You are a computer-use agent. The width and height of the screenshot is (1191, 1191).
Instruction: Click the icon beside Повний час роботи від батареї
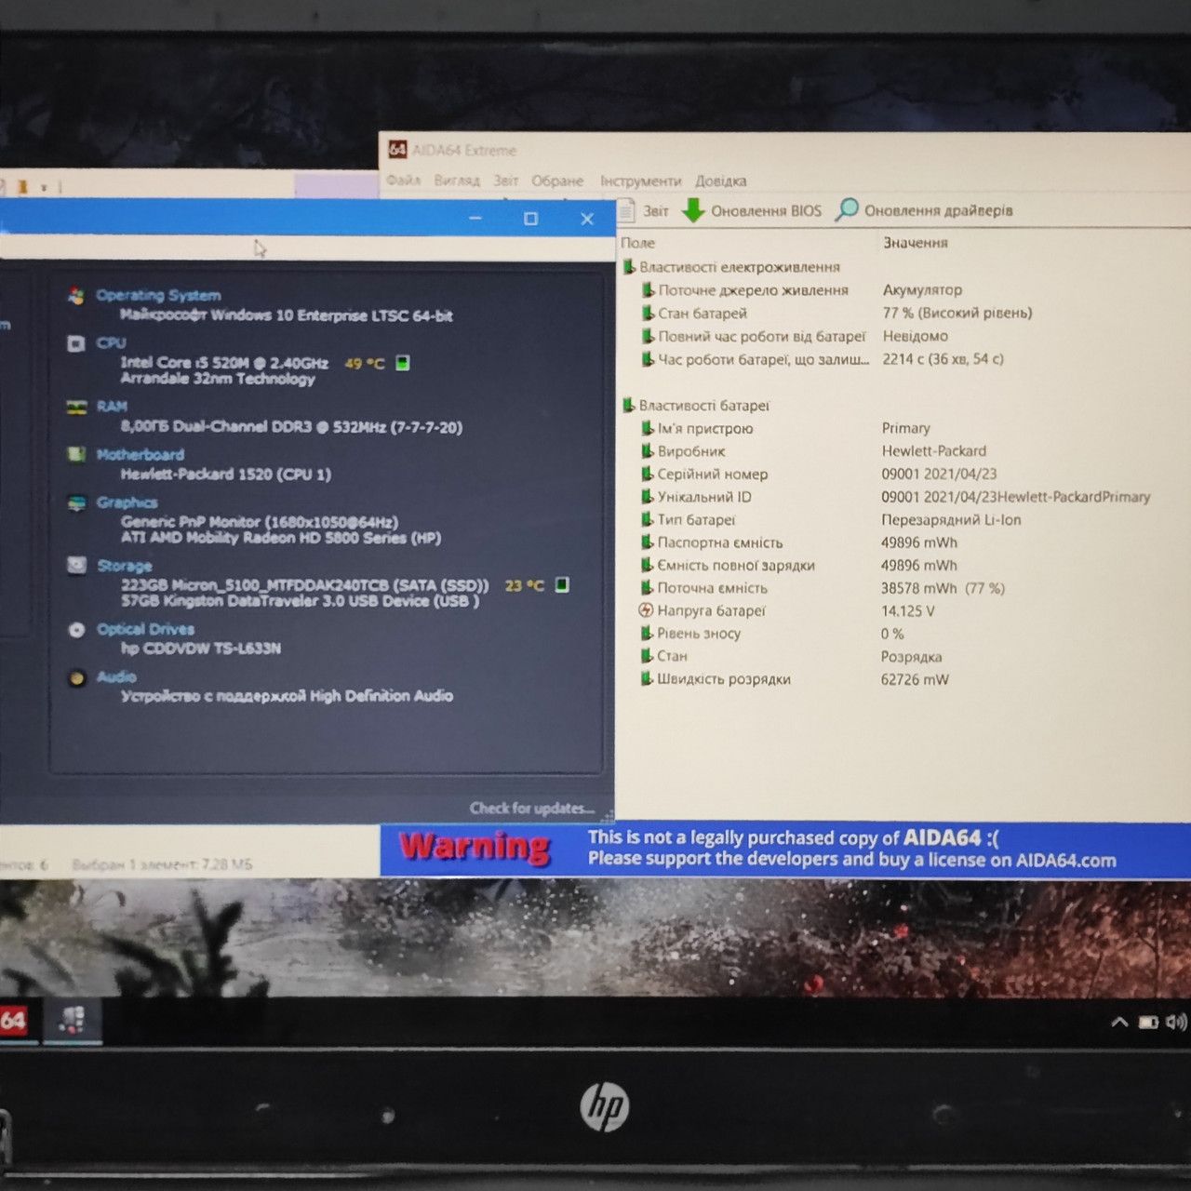[648, 336]
